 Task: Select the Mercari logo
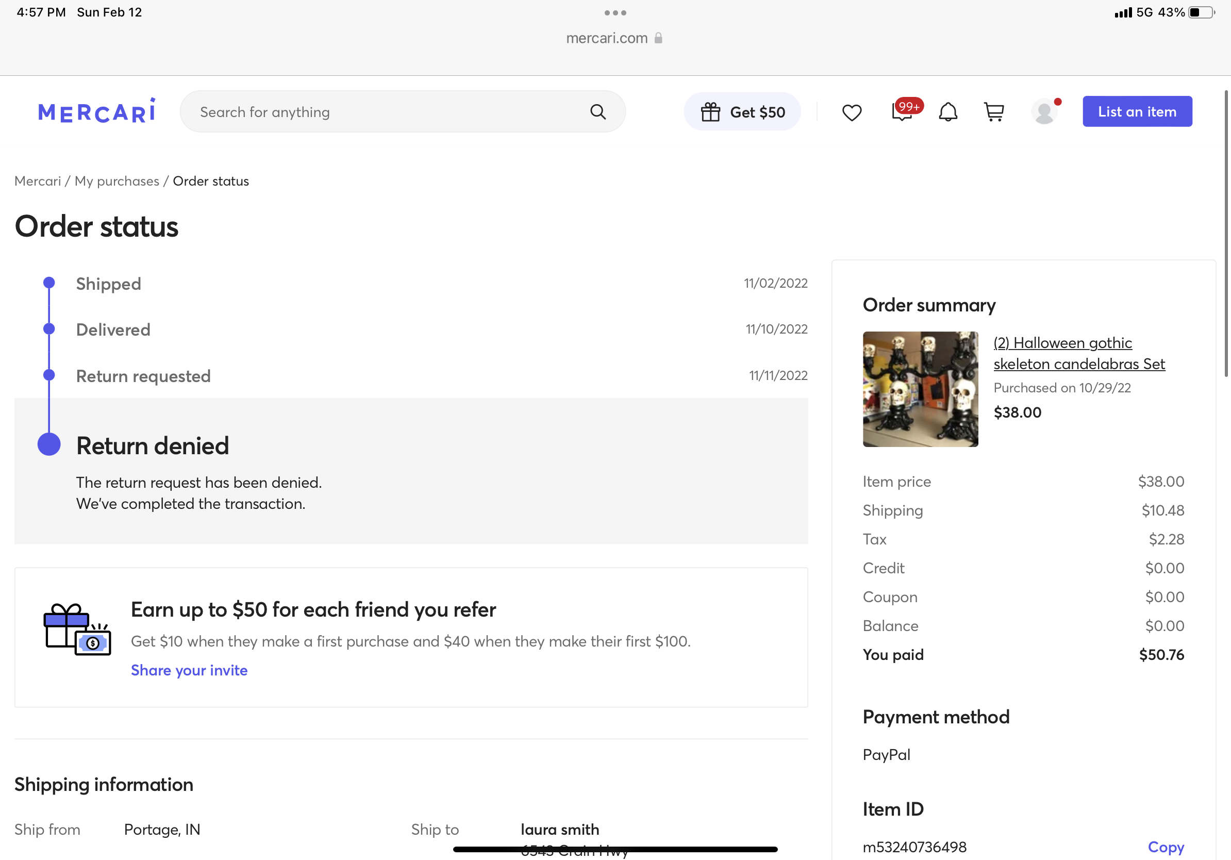pyautogui.click(x=96, y=110)
